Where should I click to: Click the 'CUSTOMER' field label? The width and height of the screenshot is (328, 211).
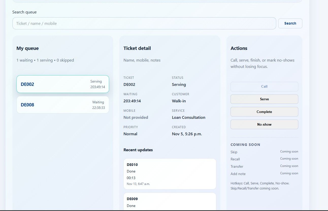tap(181, 94)
